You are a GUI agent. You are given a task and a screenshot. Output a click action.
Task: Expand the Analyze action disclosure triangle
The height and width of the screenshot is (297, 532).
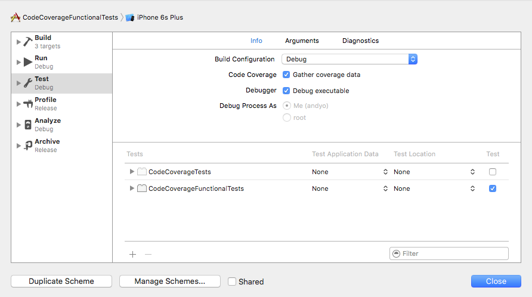[18, 125]
